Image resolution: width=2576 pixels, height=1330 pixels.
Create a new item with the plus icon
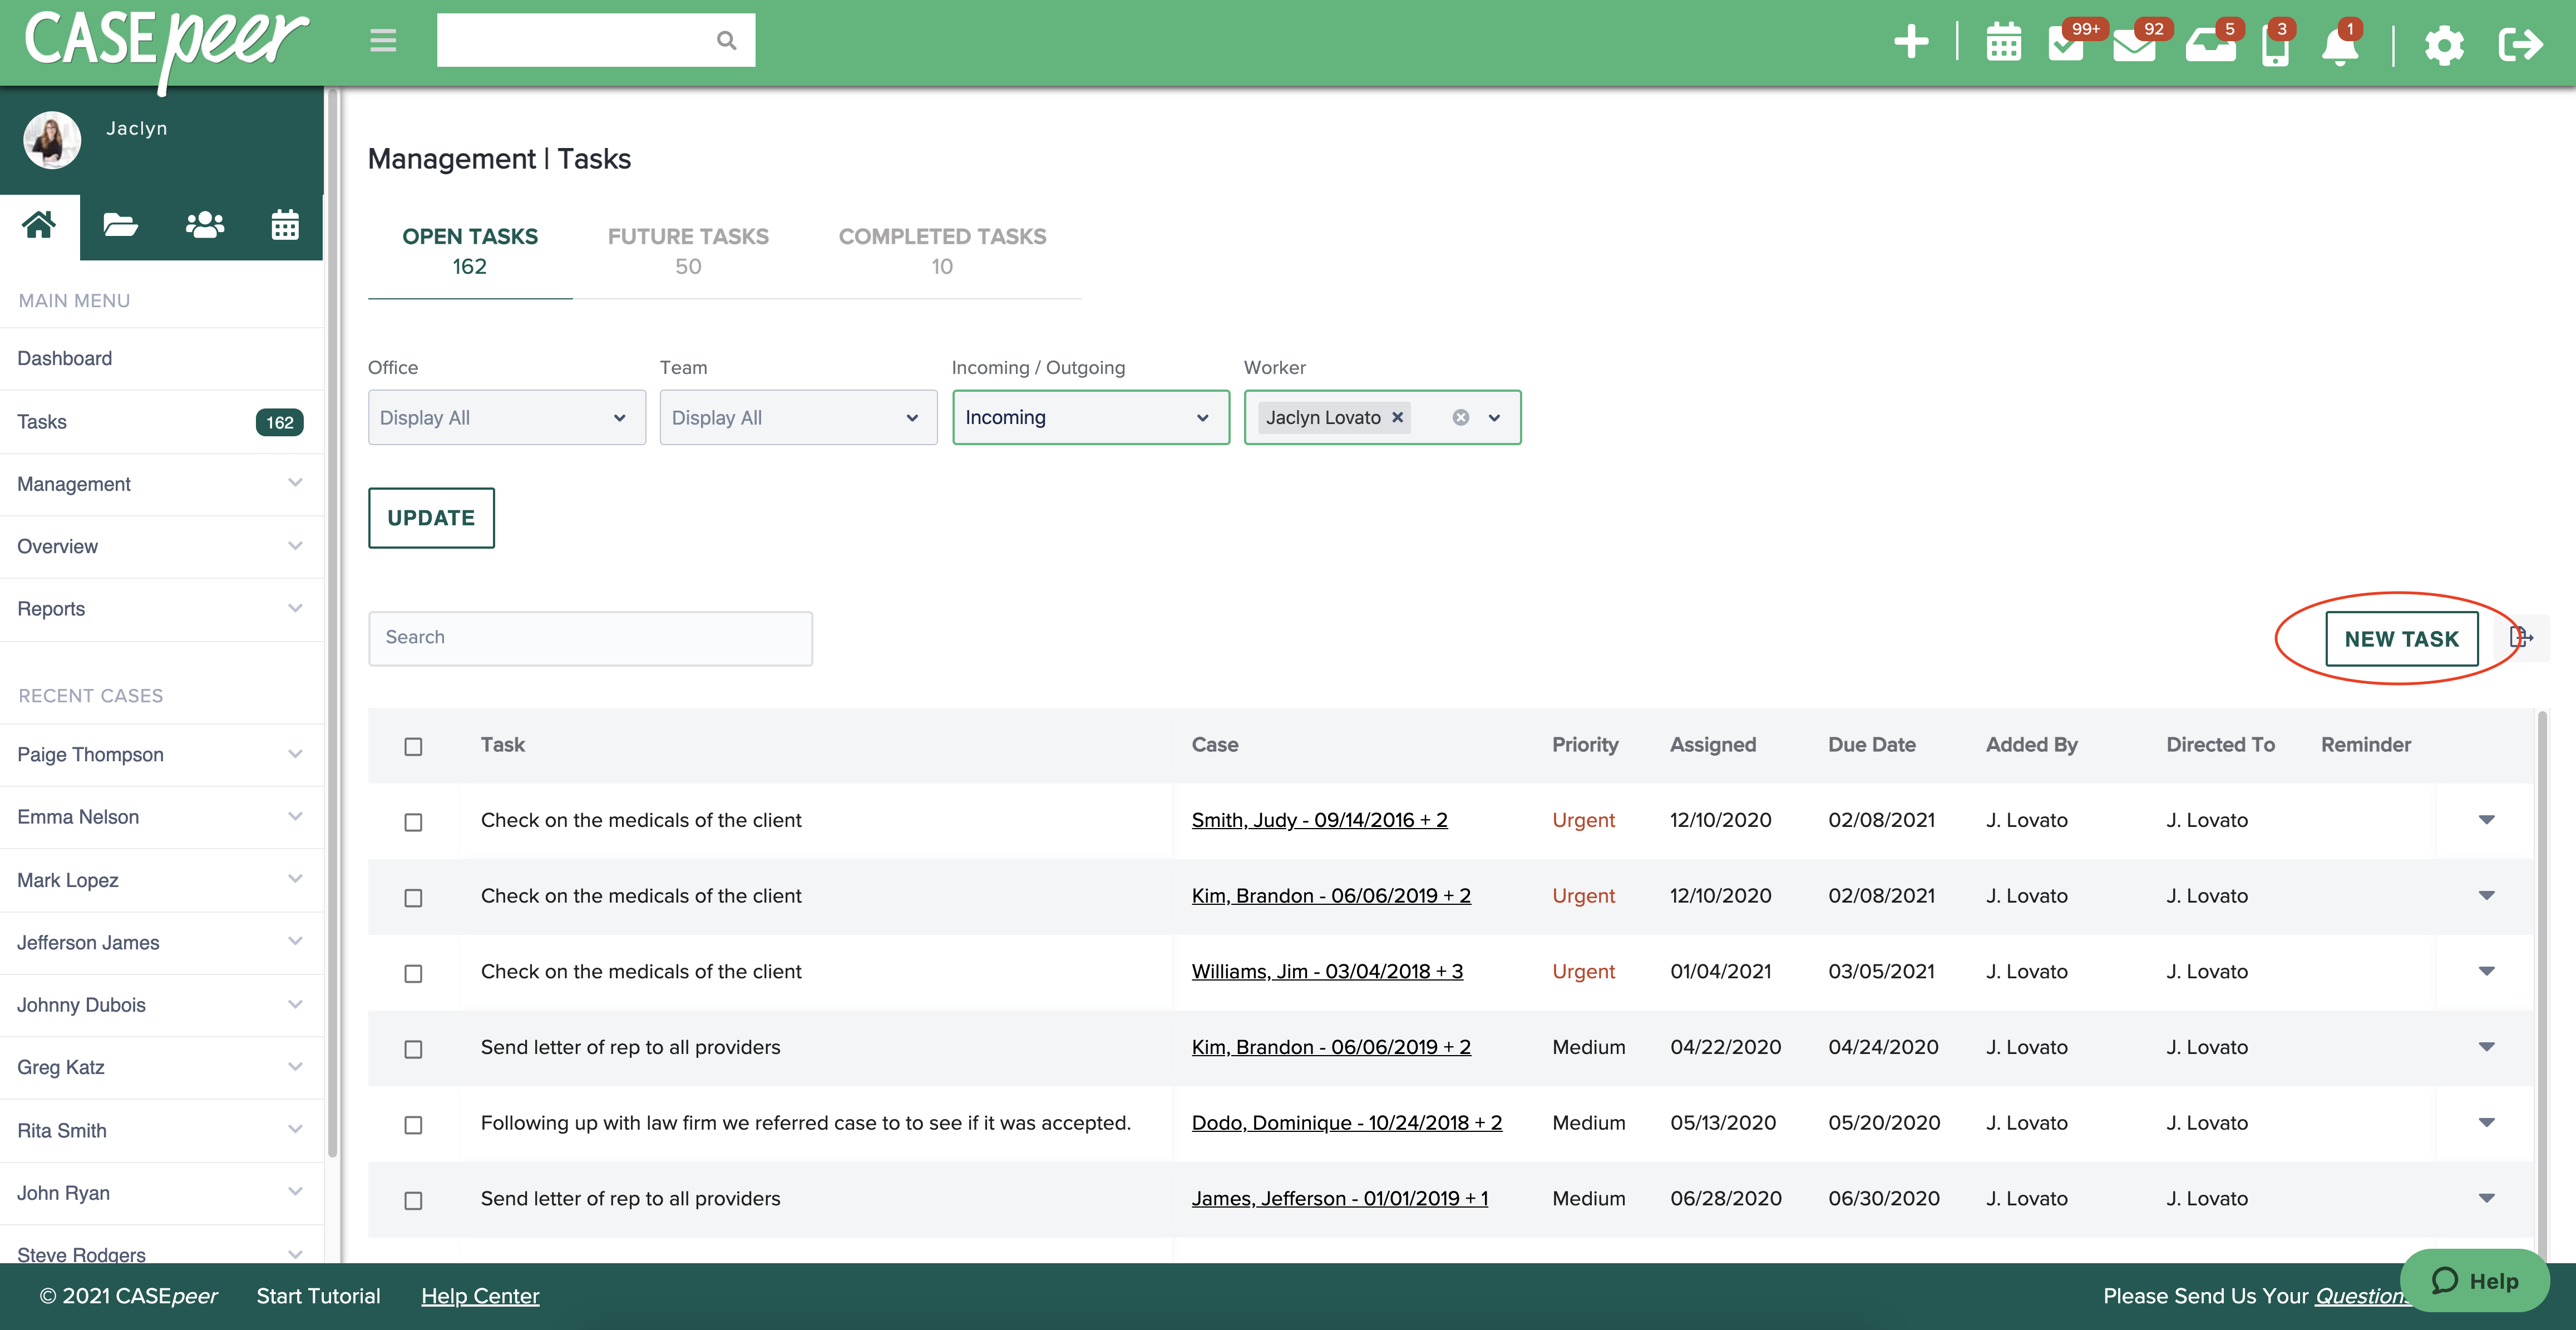[1911, 42]
